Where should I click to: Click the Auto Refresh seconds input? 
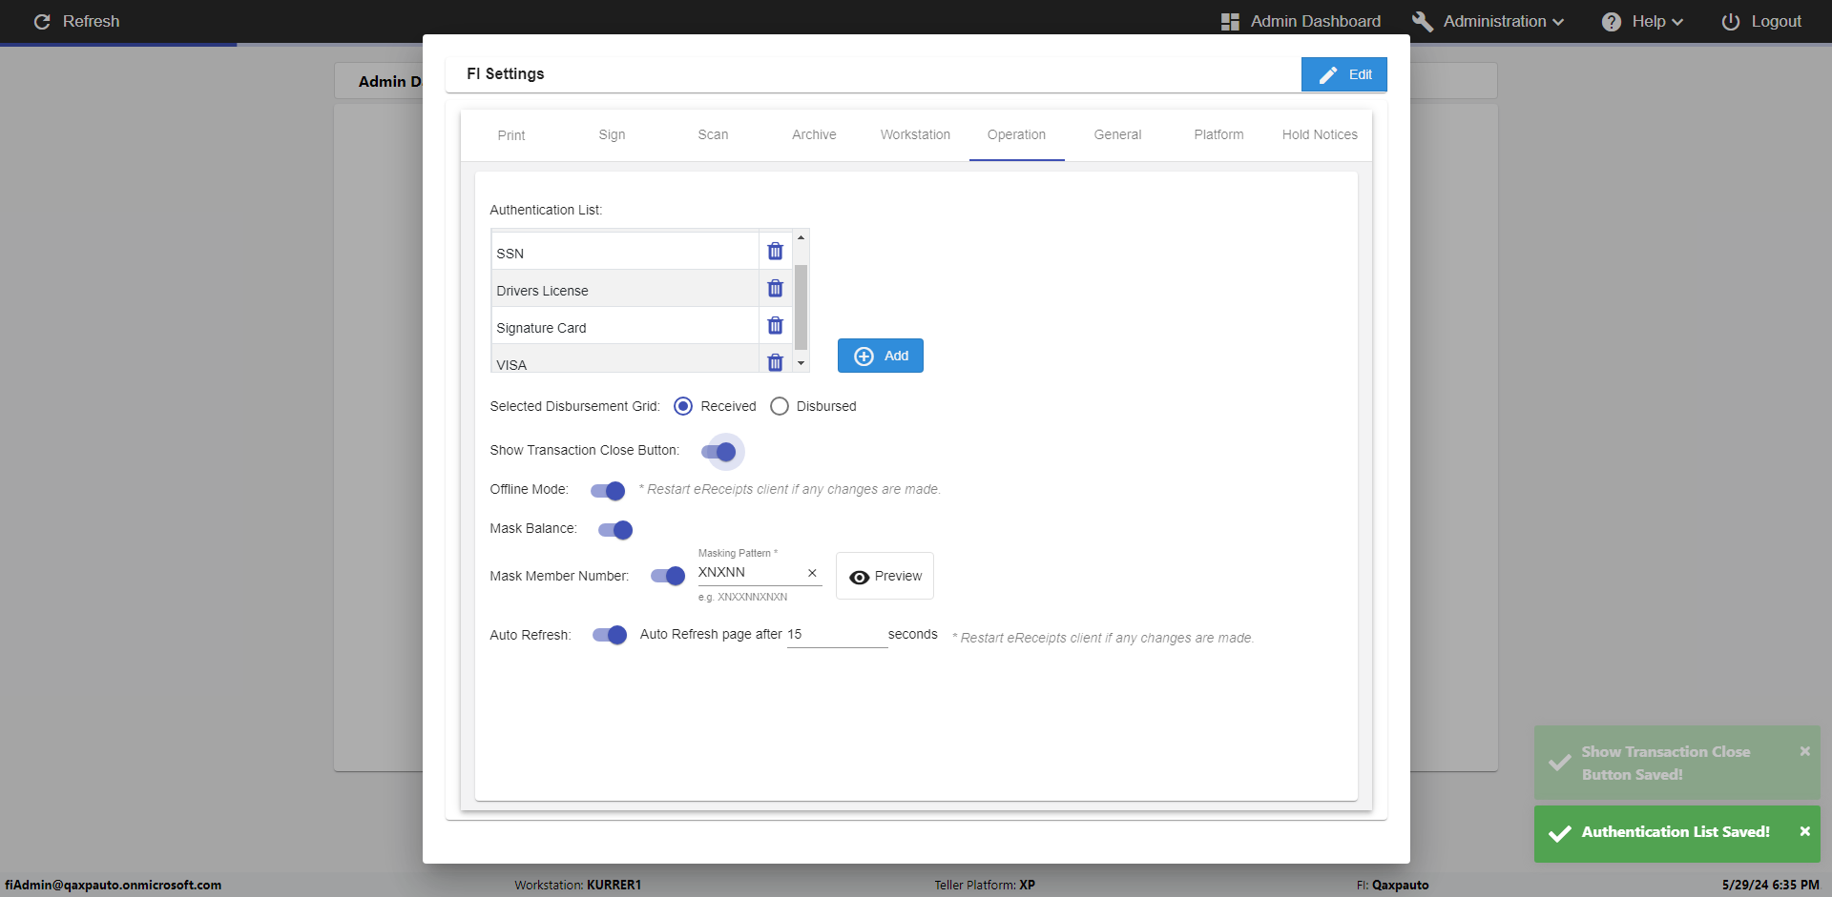pyautogui.click(x=837, y=635)
